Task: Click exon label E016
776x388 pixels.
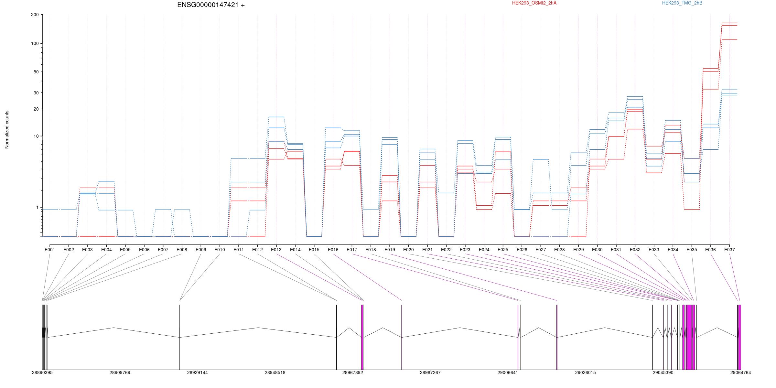Action: point(333,250)
